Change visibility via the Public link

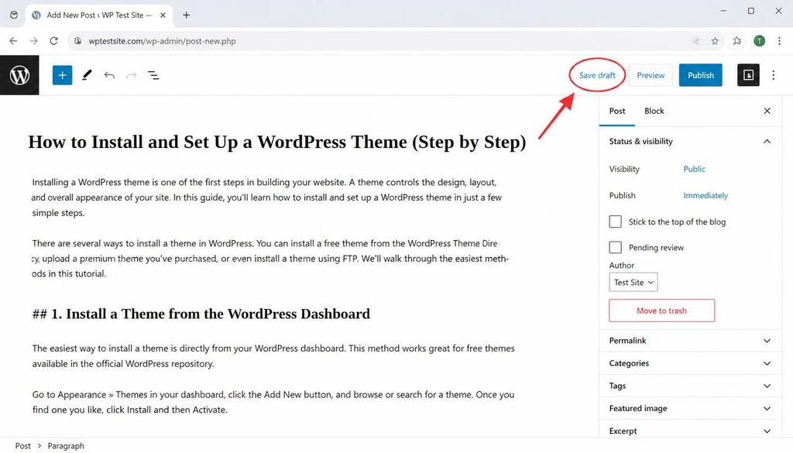pos(694,169)
